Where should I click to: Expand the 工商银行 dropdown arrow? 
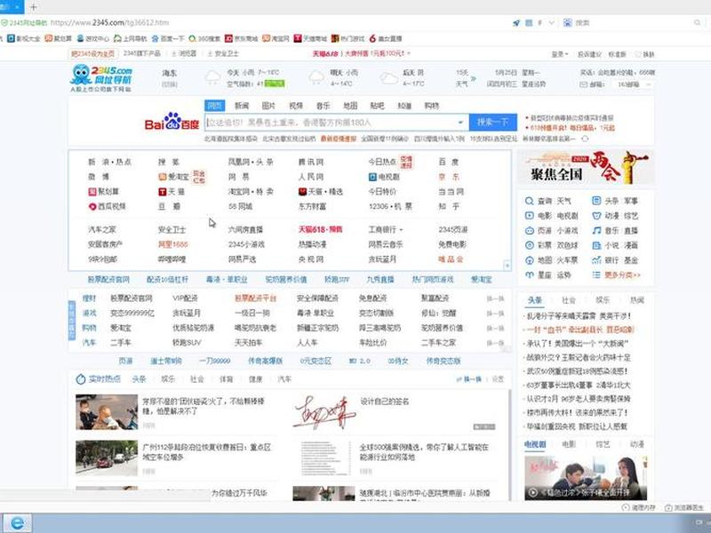[x=401, y=230]
